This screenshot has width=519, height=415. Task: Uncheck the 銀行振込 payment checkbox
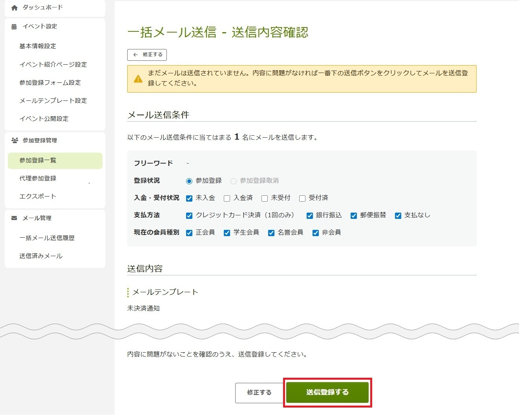(310, 216)
